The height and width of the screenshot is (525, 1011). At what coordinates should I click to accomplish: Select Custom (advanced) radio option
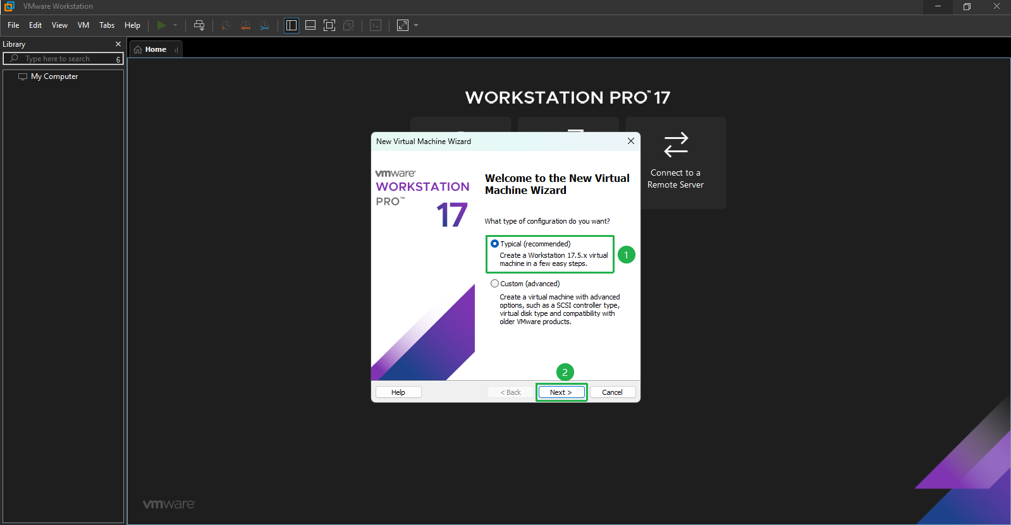point(495,284)
